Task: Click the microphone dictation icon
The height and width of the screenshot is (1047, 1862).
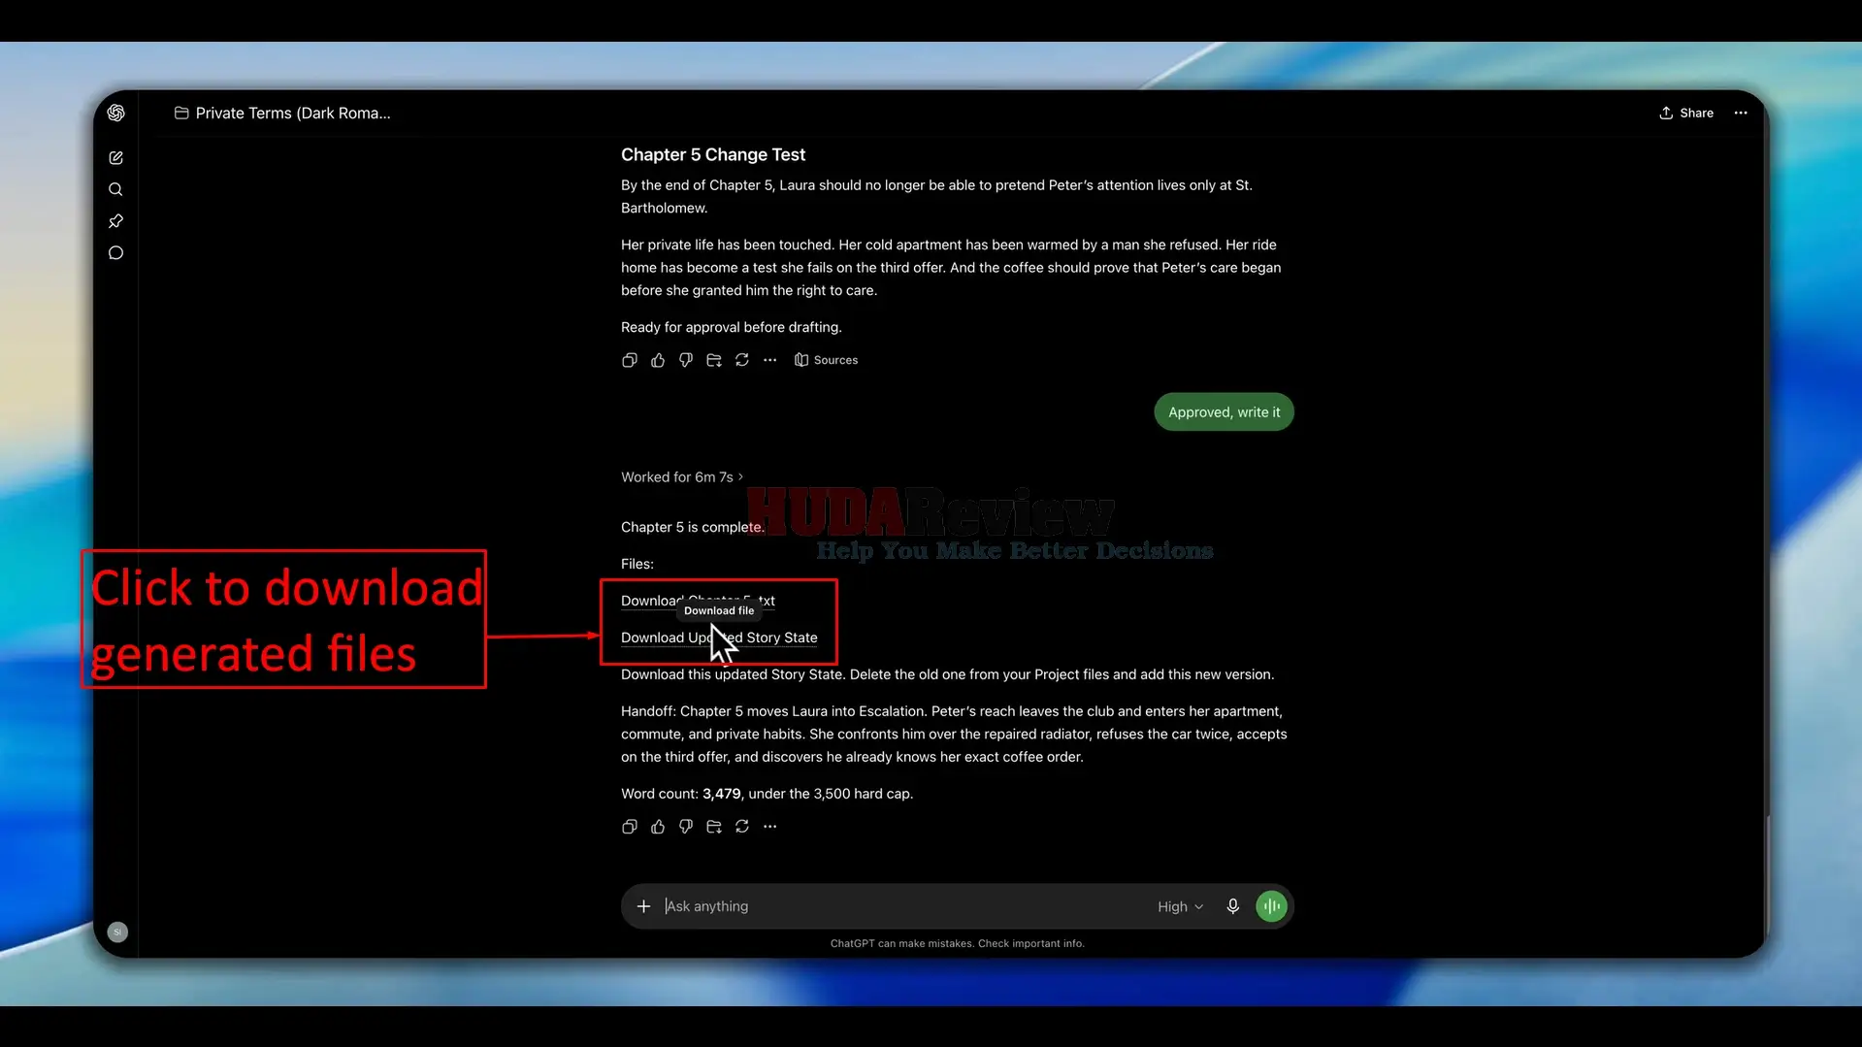Action: pyautogui.click(x=1232, y=906)
